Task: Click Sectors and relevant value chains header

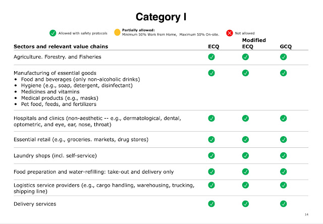Action: point(61,46)
